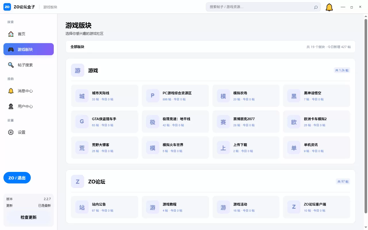
Task: Click the G icon of GTA侠盗猎车手
Action: pos(82,122)
